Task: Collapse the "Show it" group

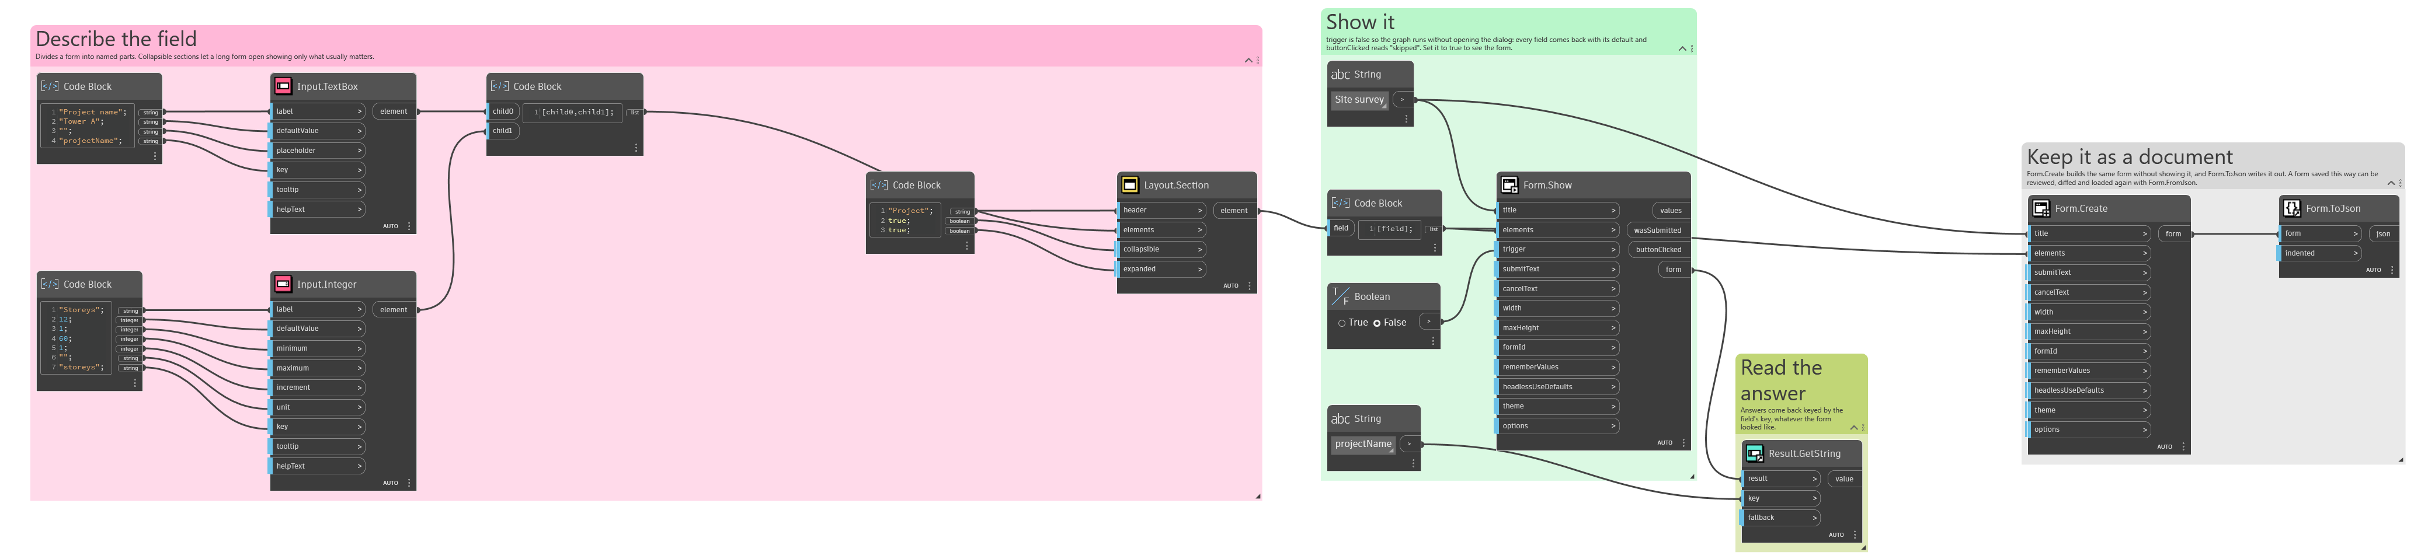Action: tap(1682, 48)
